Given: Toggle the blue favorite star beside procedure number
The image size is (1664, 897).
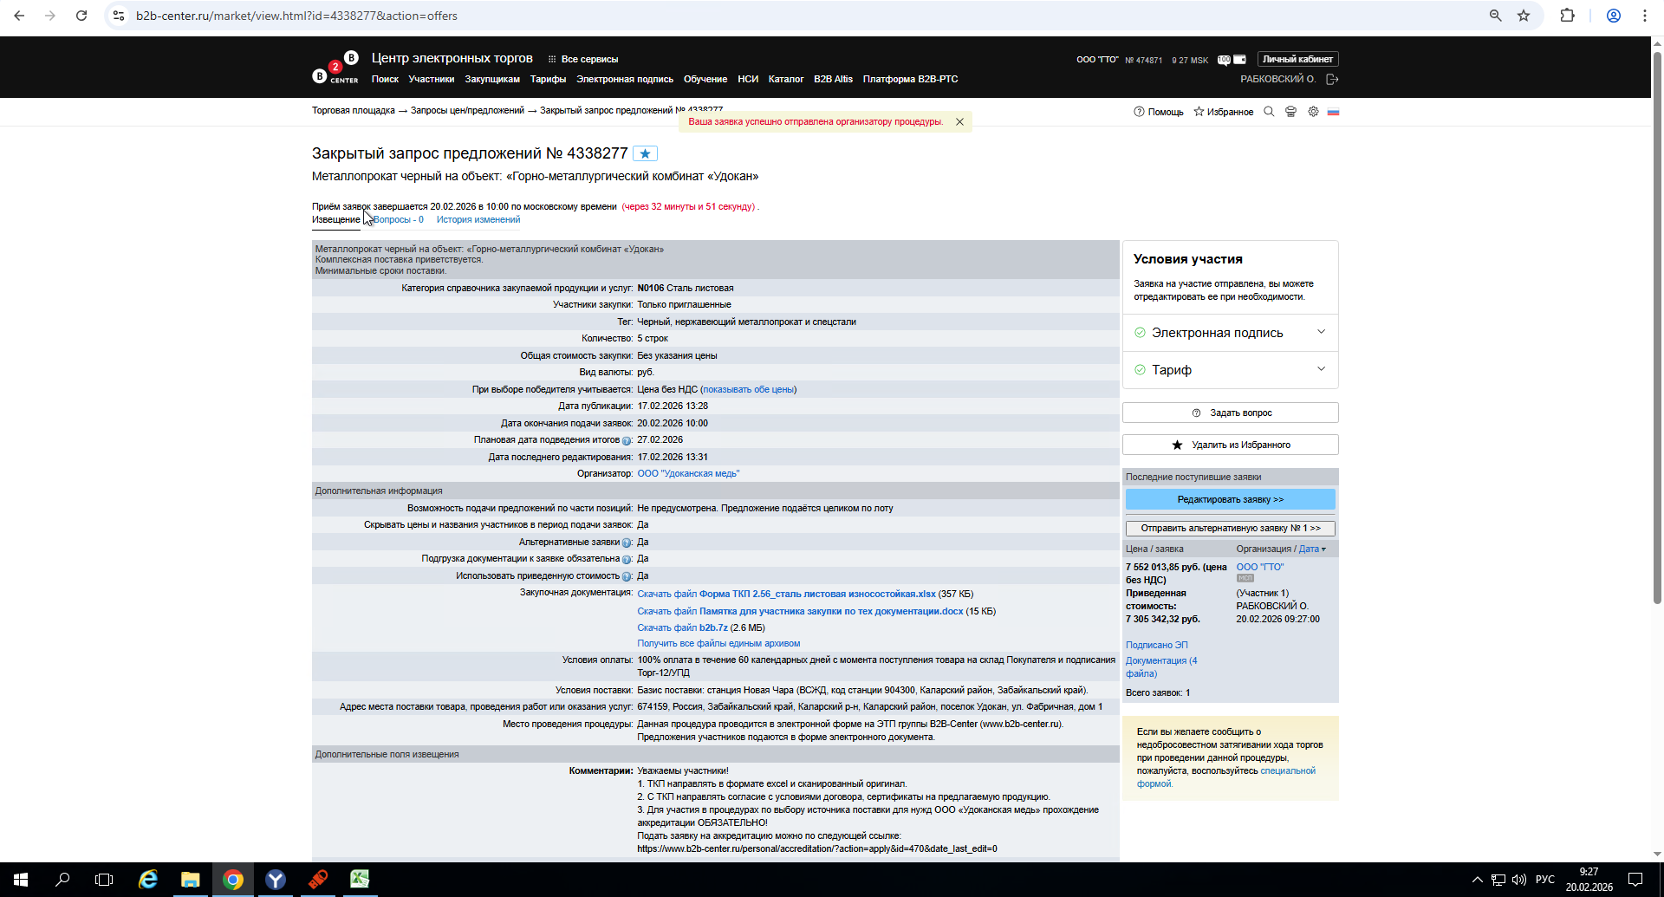Looking at the screenshot, I should 645,153.
